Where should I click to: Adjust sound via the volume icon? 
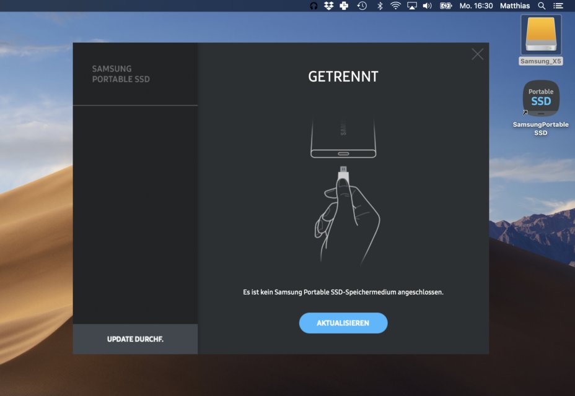[428, 6]
